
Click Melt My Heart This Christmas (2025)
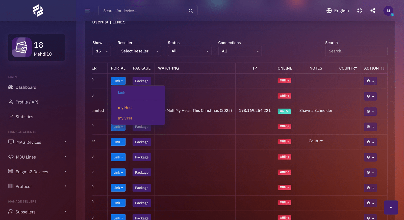pos(199,111)
